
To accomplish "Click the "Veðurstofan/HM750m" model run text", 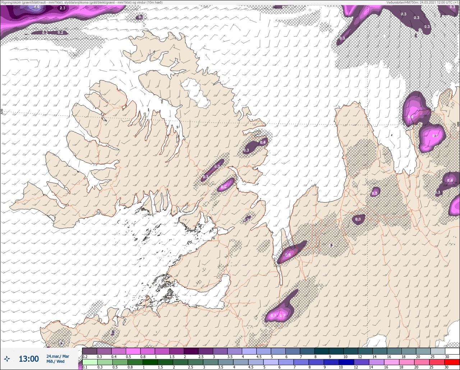I will pos(423,2).
